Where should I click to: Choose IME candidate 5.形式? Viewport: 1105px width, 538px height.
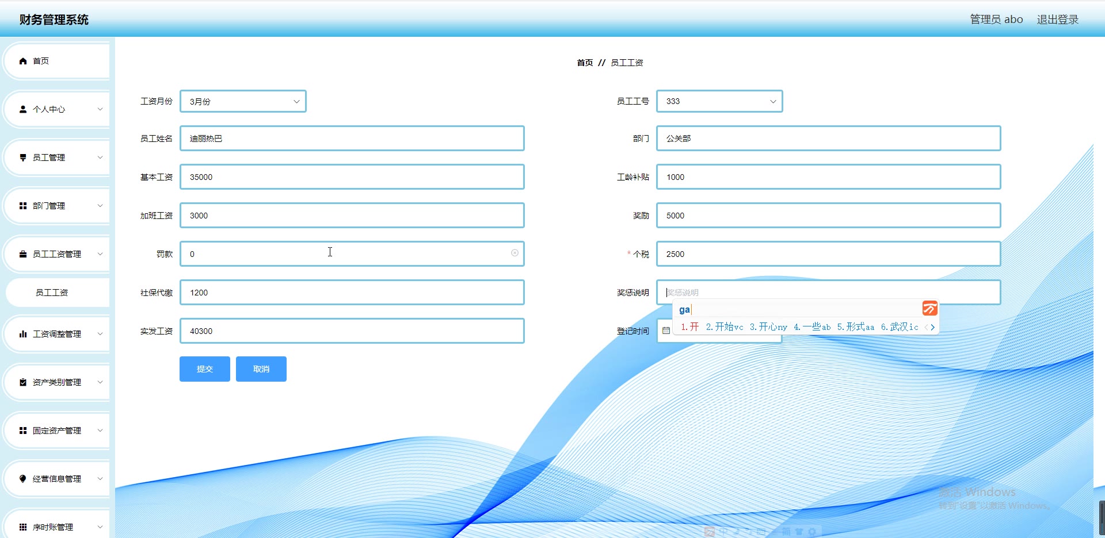[x=856, y=327]
